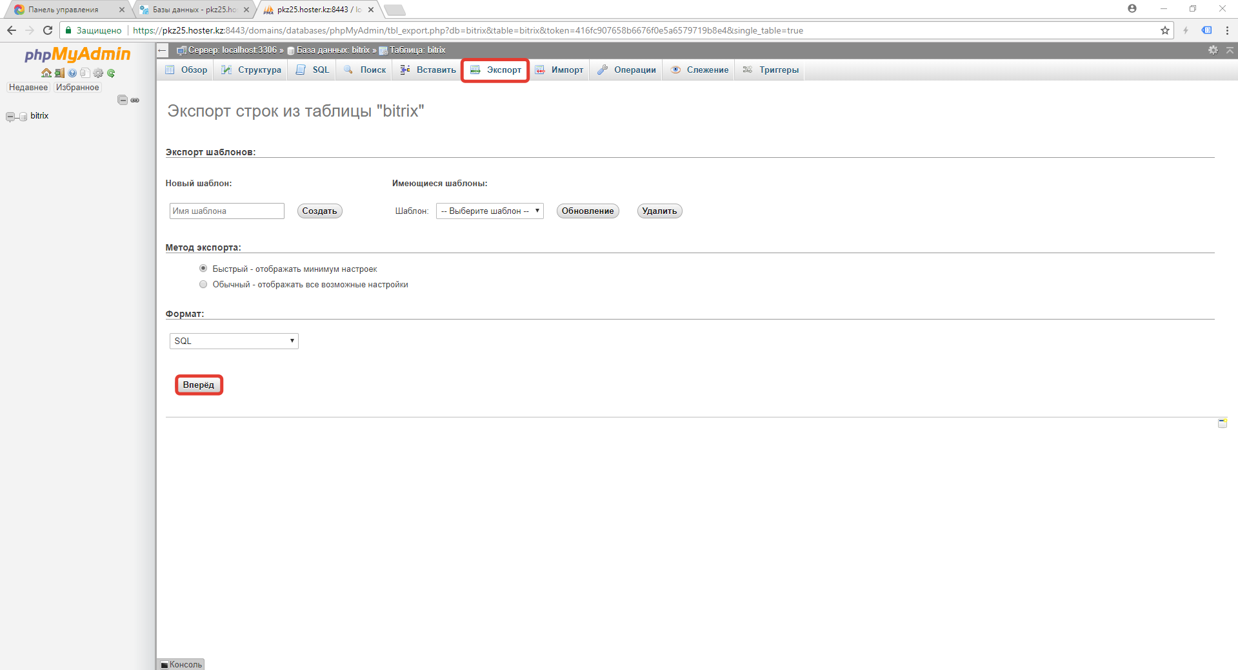Open the Слежение tab
Screen dimensions: 1238x670
tap(699, 70)
